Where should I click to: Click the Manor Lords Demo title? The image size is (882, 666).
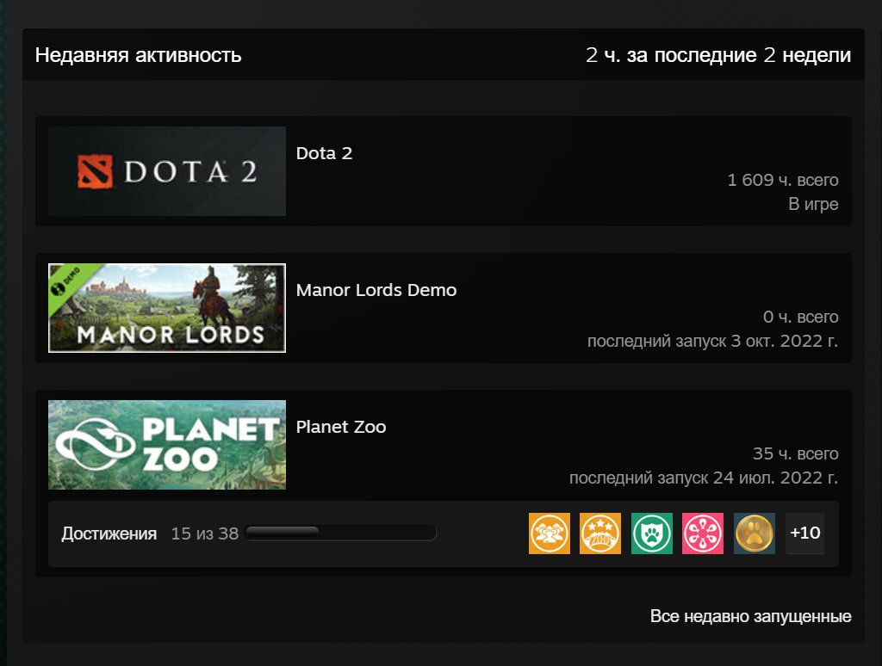click(376, 291)
